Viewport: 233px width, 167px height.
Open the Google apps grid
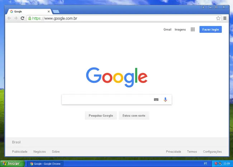[x=192, y=30]
